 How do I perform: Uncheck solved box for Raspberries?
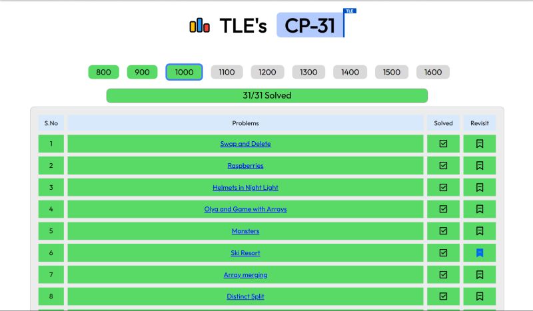[x=443, y=166]
